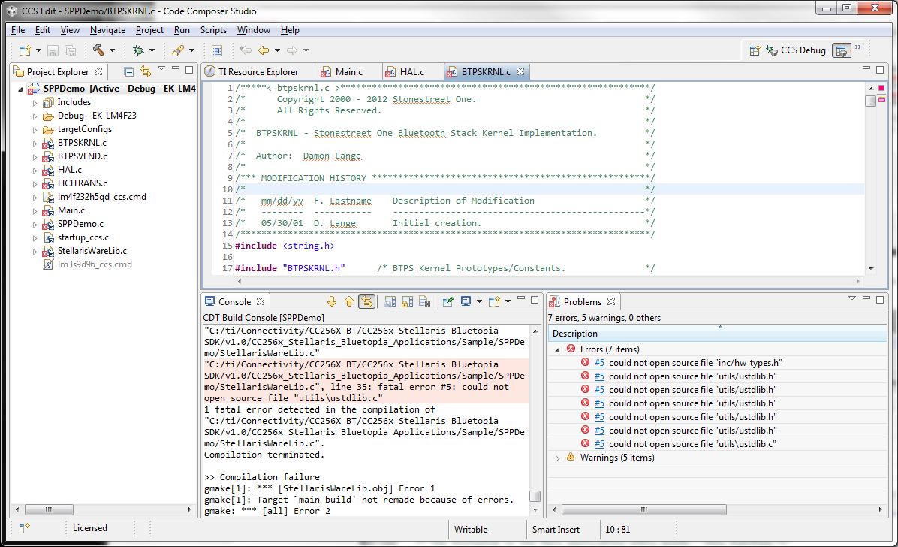
Task: Click the Open Perspective icon
Action: [755, 50]
